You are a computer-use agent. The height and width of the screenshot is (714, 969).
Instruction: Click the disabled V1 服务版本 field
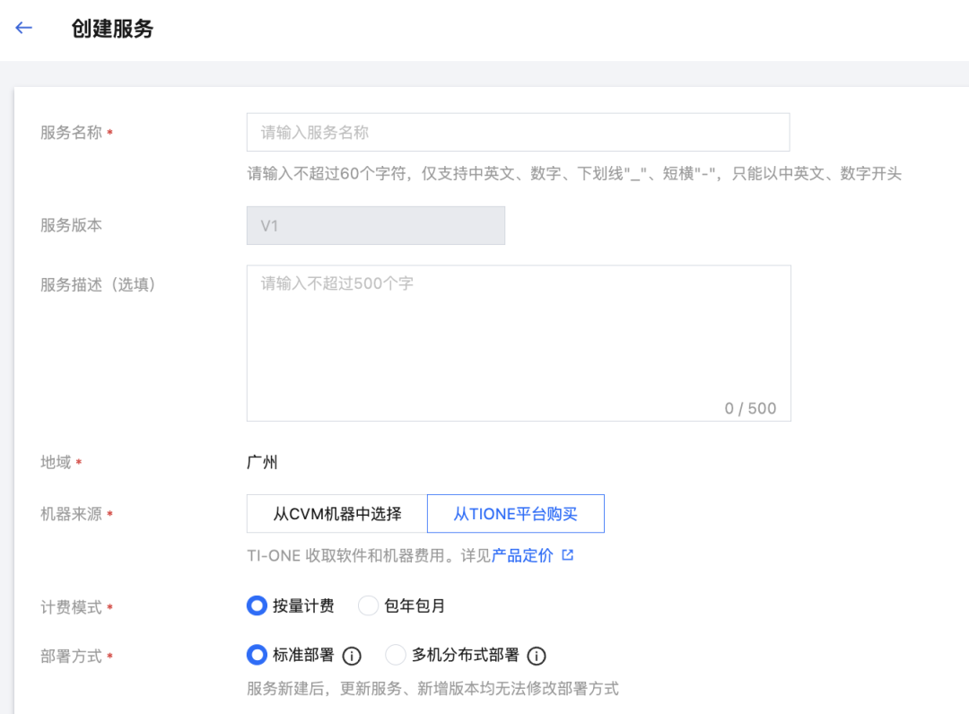point(375,226)
